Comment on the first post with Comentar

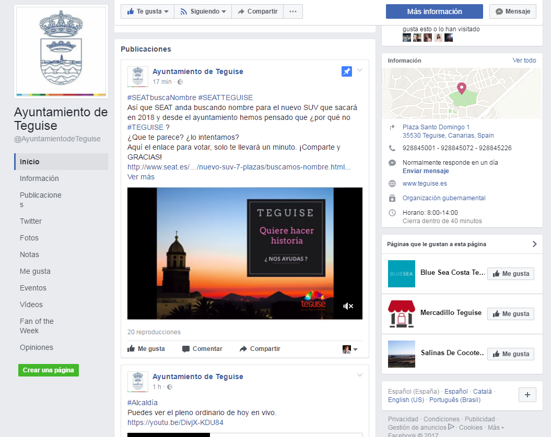pyautogui.click(x=203, y=348)
